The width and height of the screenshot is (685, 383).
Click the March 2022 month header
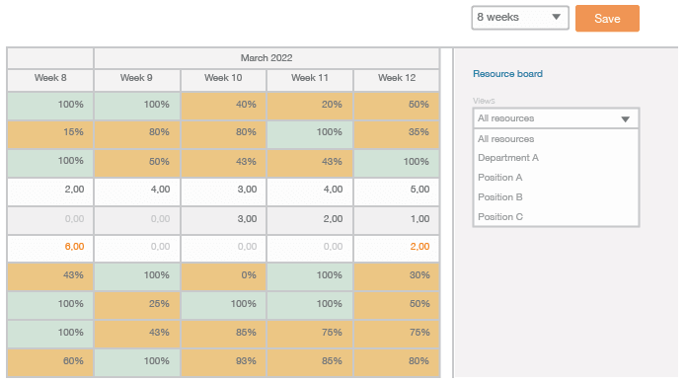click(x=266, y=58)
